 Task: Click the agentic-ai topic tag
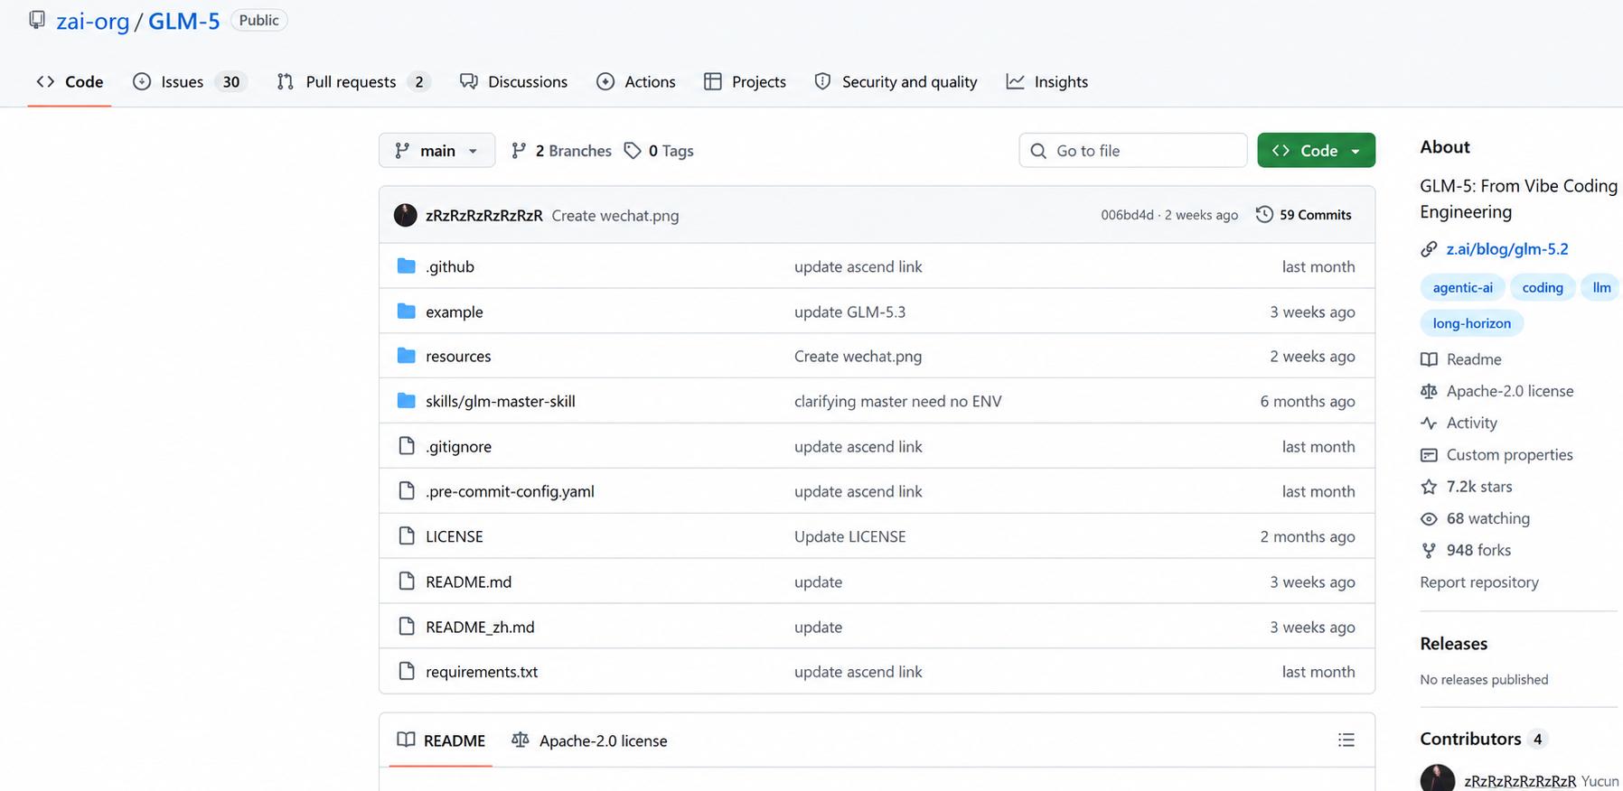1462,288
